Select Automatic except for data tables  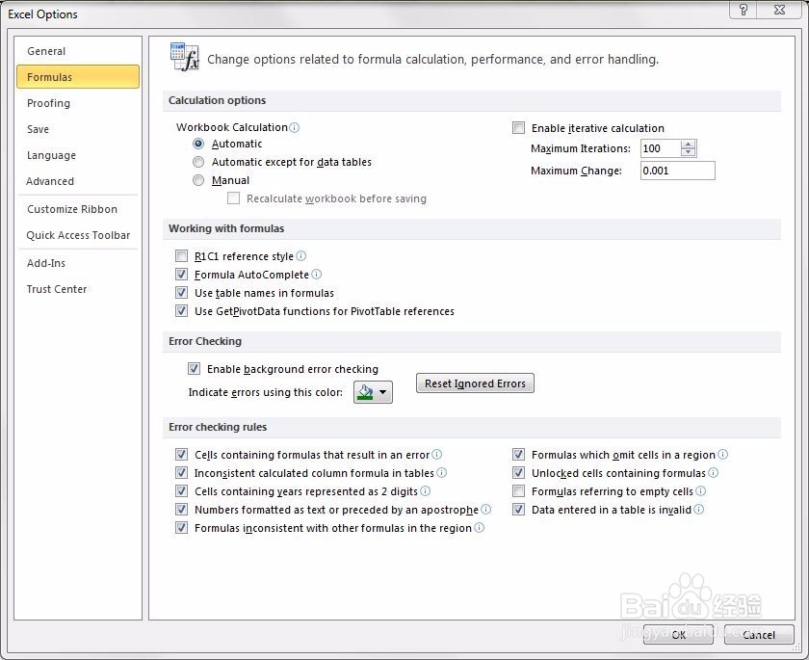[198, 162]
